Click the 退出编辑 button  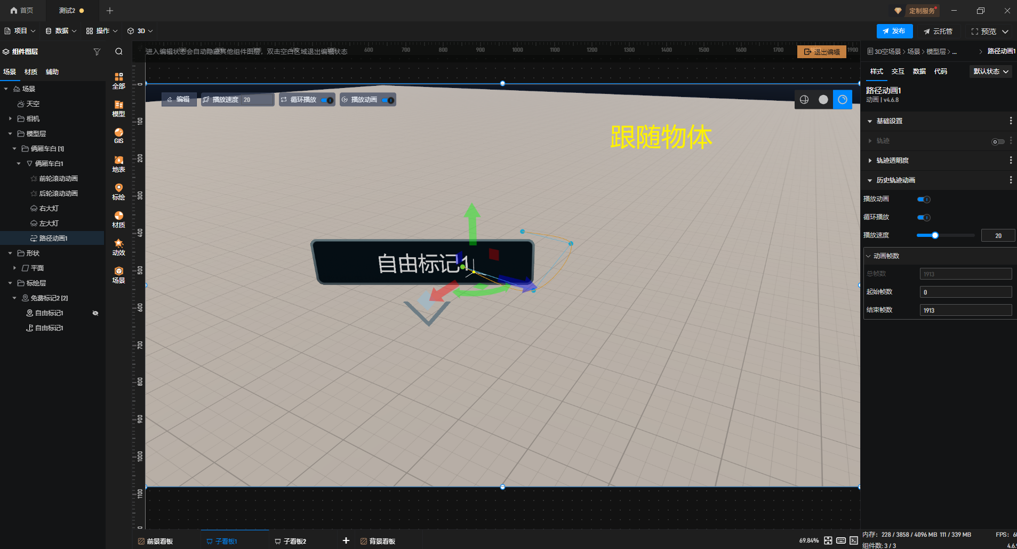821,52
